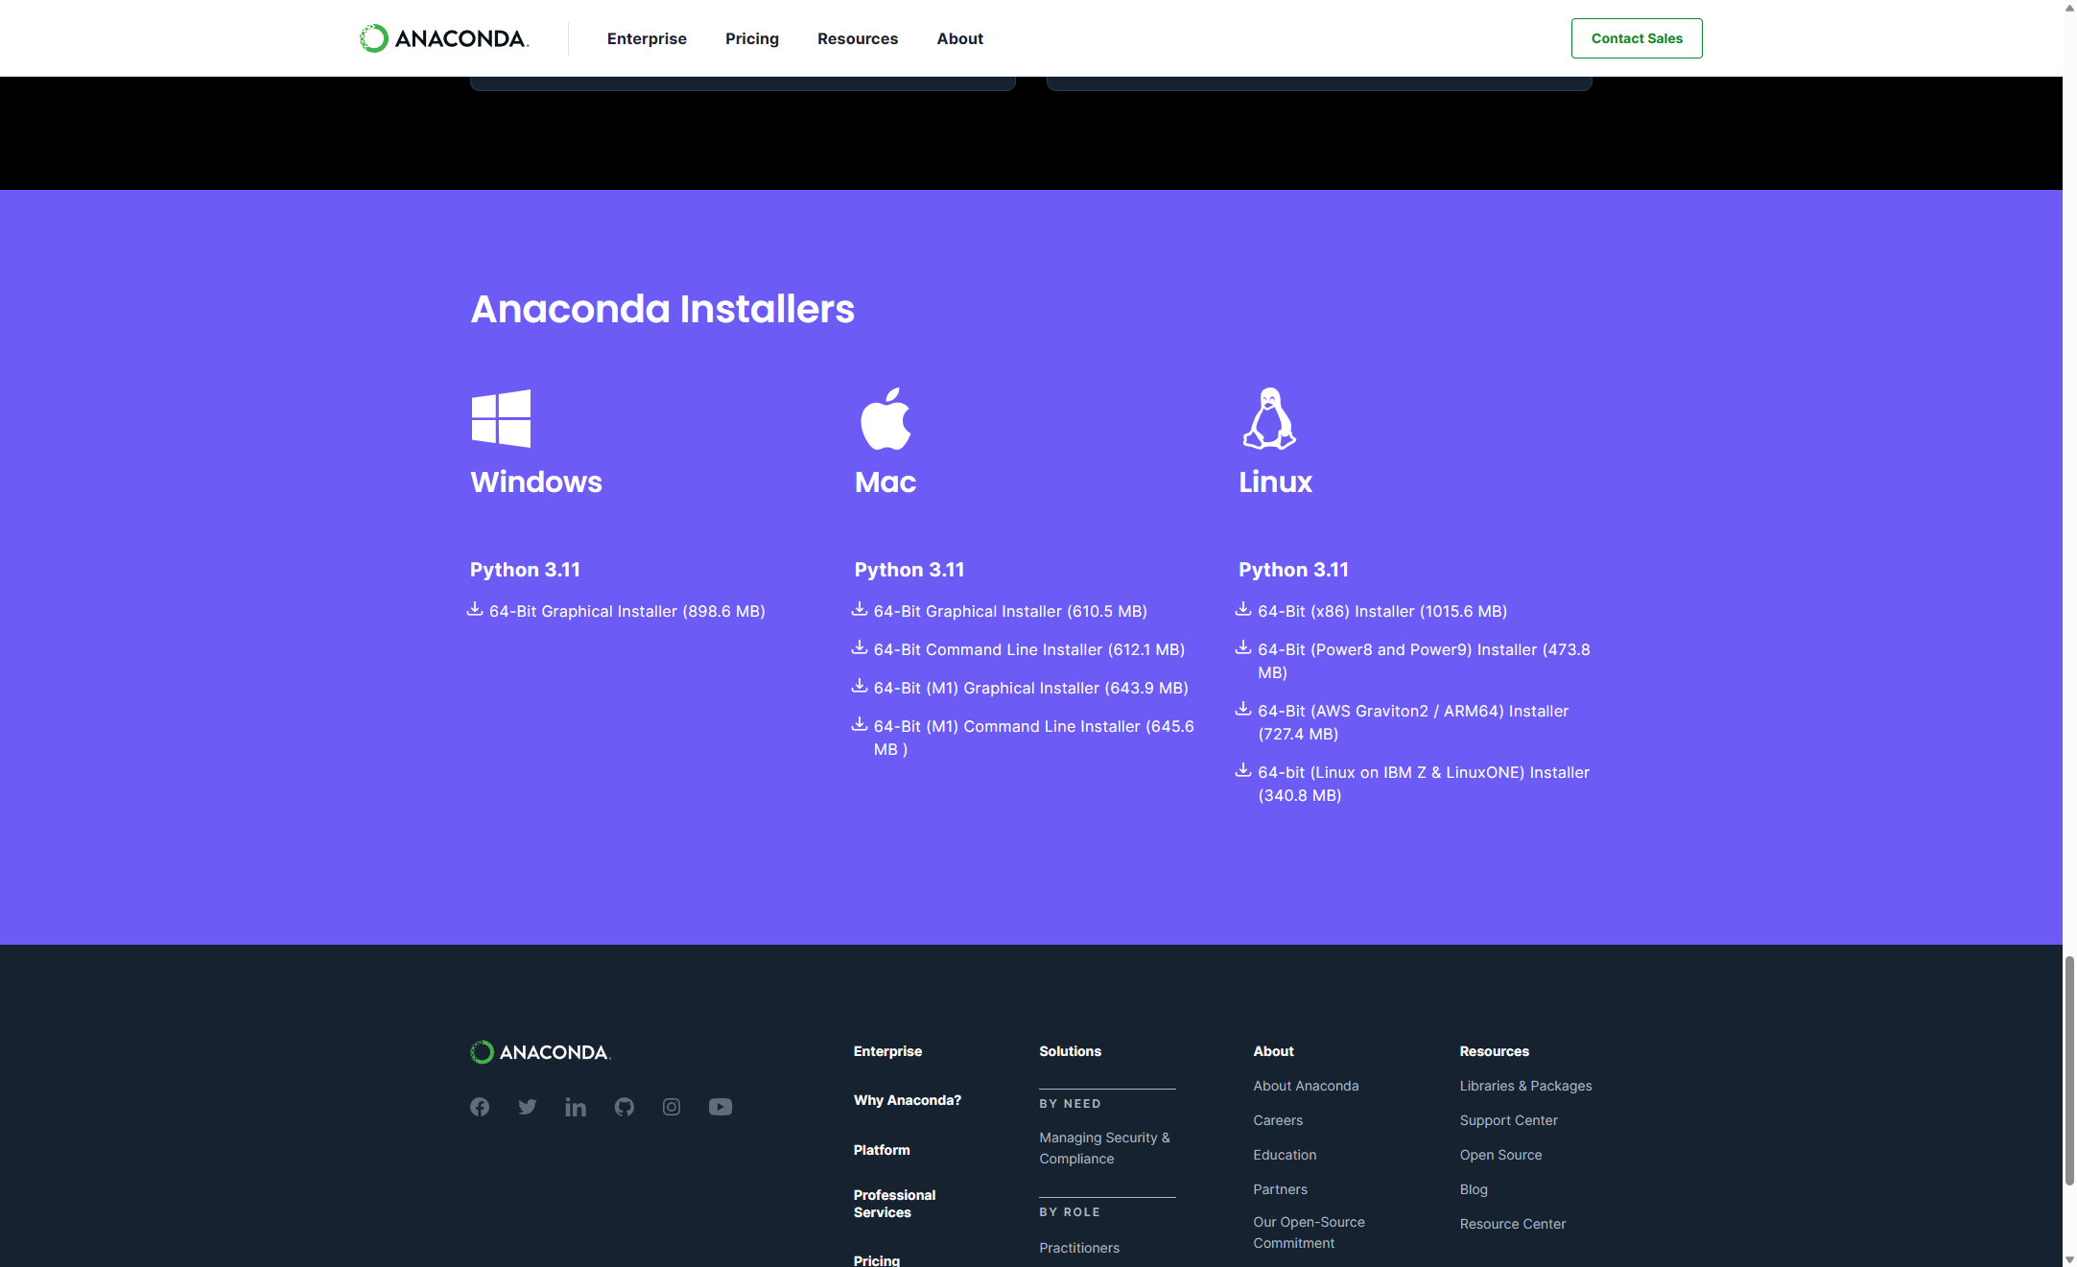
Task: Download Mac 64-Bit Command Line Installer
Action: (1028, 649)
